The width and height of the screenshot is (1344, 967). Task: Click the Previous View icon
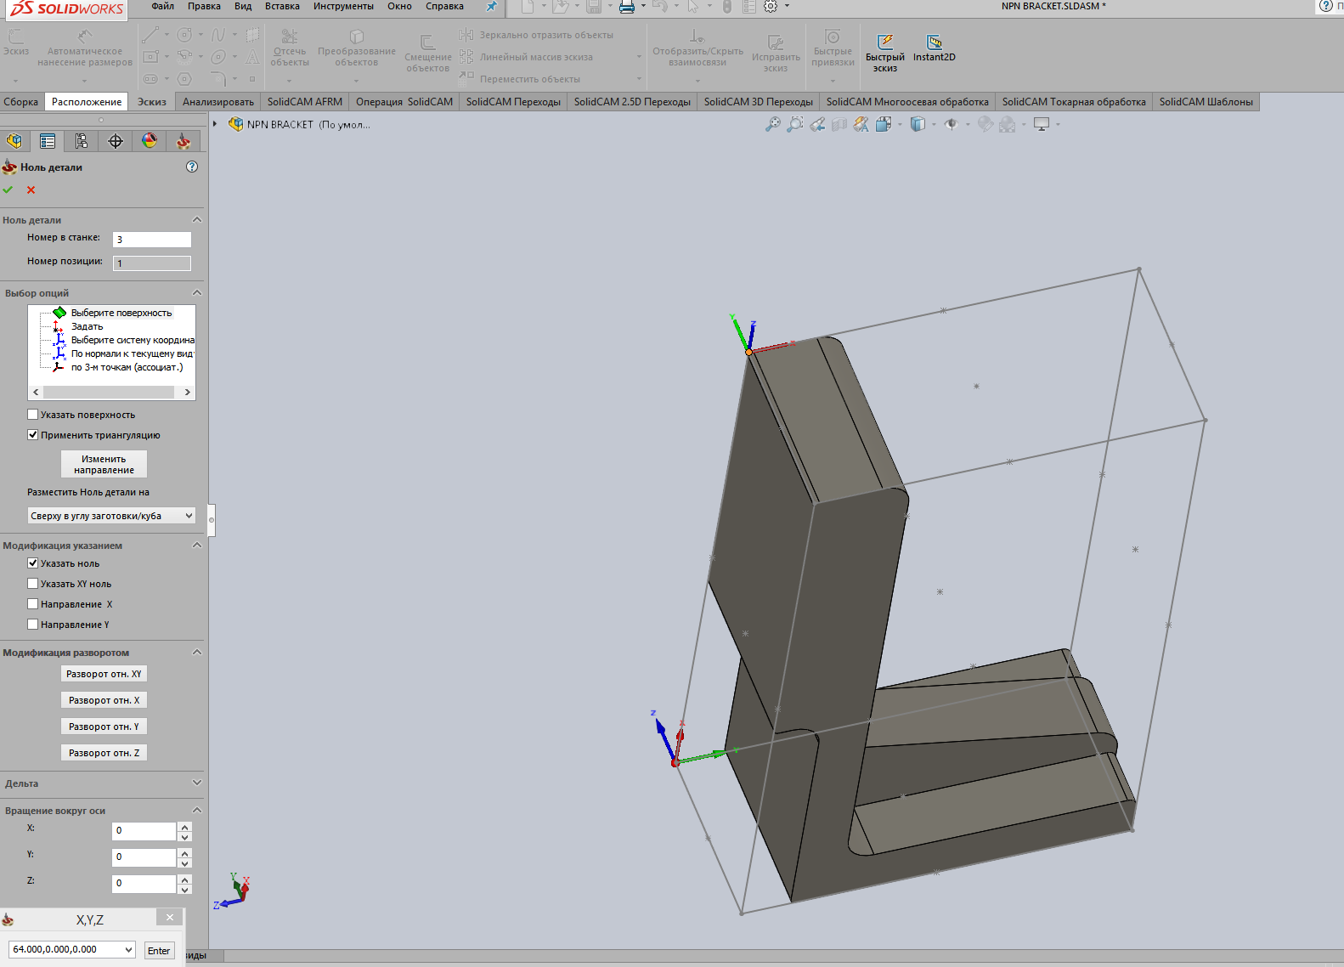[817, 125]
